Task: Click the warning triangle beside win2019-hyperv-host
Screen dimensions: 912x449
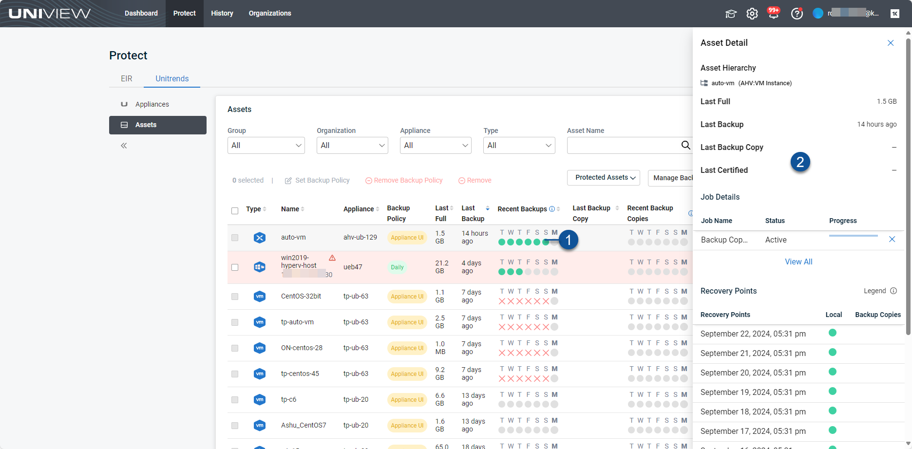Action: click(x=332, y=258)
